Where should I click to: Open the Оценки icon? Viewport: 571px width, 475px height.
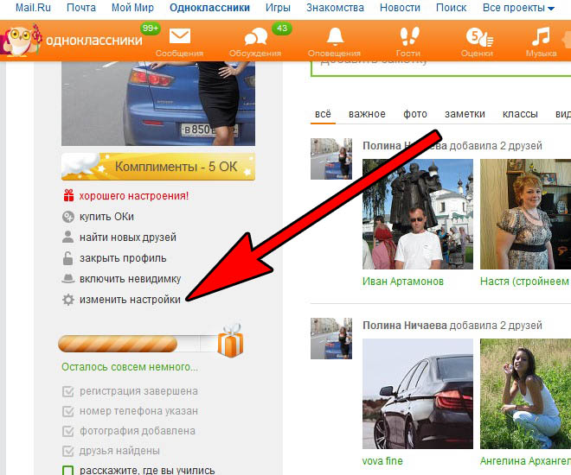point(479,37)
